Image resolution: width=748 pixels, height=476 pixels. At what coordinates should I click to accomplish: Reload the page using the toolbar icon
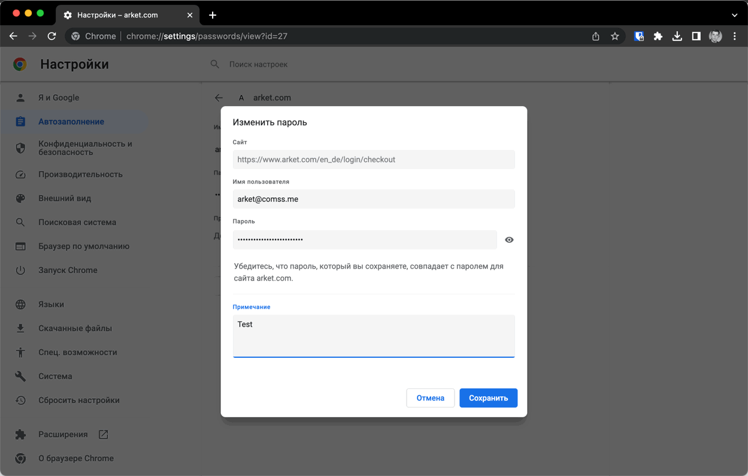click(52, 36)
